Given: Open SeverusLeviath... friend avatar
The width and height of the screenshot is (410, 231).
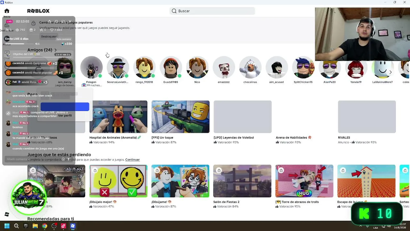Looking at the screenshot, I should (118, 67).
